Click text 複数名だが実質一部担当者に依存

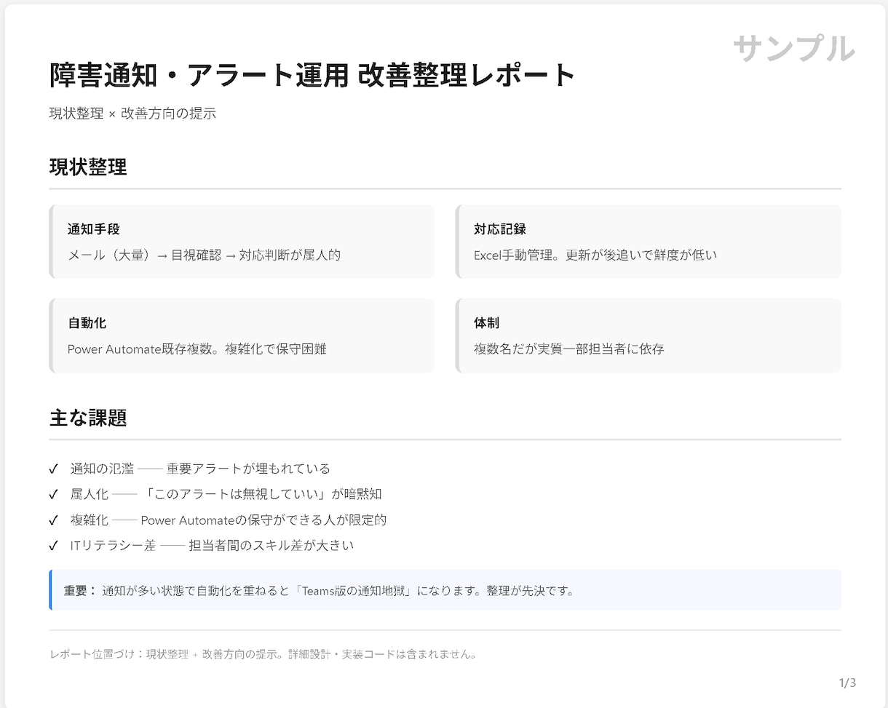pyautogui.click(x=569, y=349)
